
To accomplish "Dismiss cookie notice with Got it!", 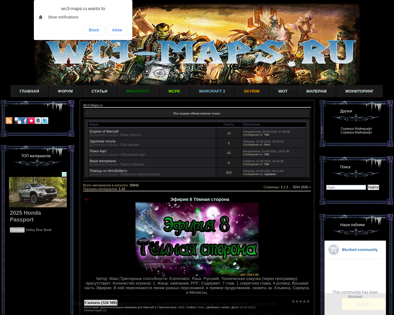I will click(x=364, y=304).
